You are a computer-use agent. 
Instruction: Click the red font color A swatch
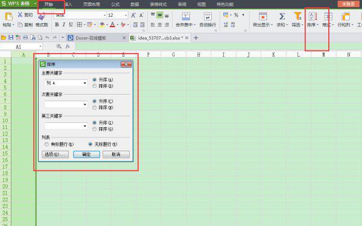tap(112, 25)
